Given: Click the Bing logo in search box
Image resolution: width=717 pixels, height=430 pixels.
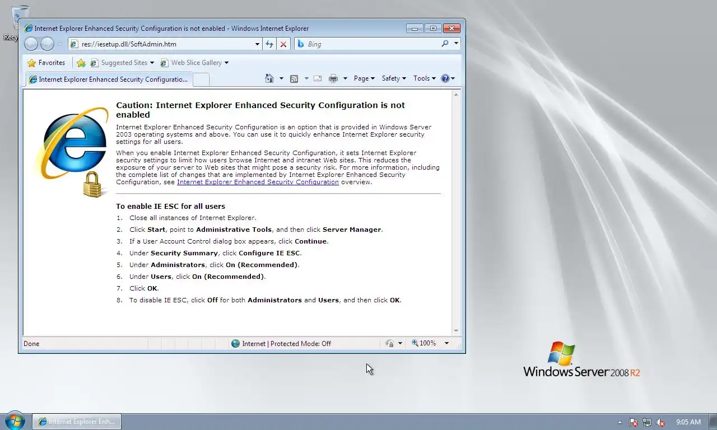Looking at the screenshot, I should click(300, 44).
